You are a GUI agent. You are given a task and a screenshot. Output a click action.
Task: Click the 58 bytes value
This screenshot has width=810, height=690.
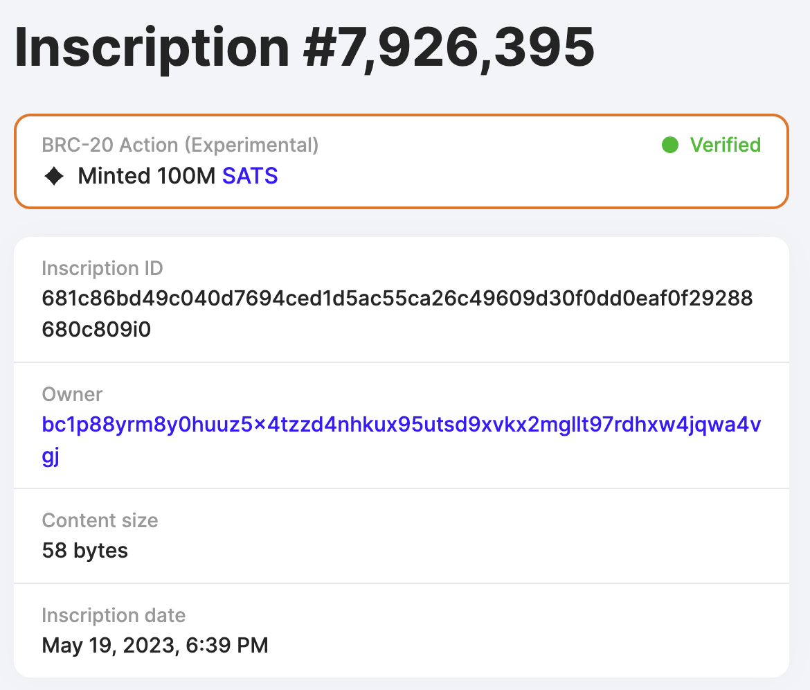pos(84,551)
